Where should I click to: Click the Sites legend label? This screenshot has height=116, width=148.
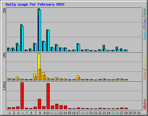pyautogui.click(x=145, y=76)
